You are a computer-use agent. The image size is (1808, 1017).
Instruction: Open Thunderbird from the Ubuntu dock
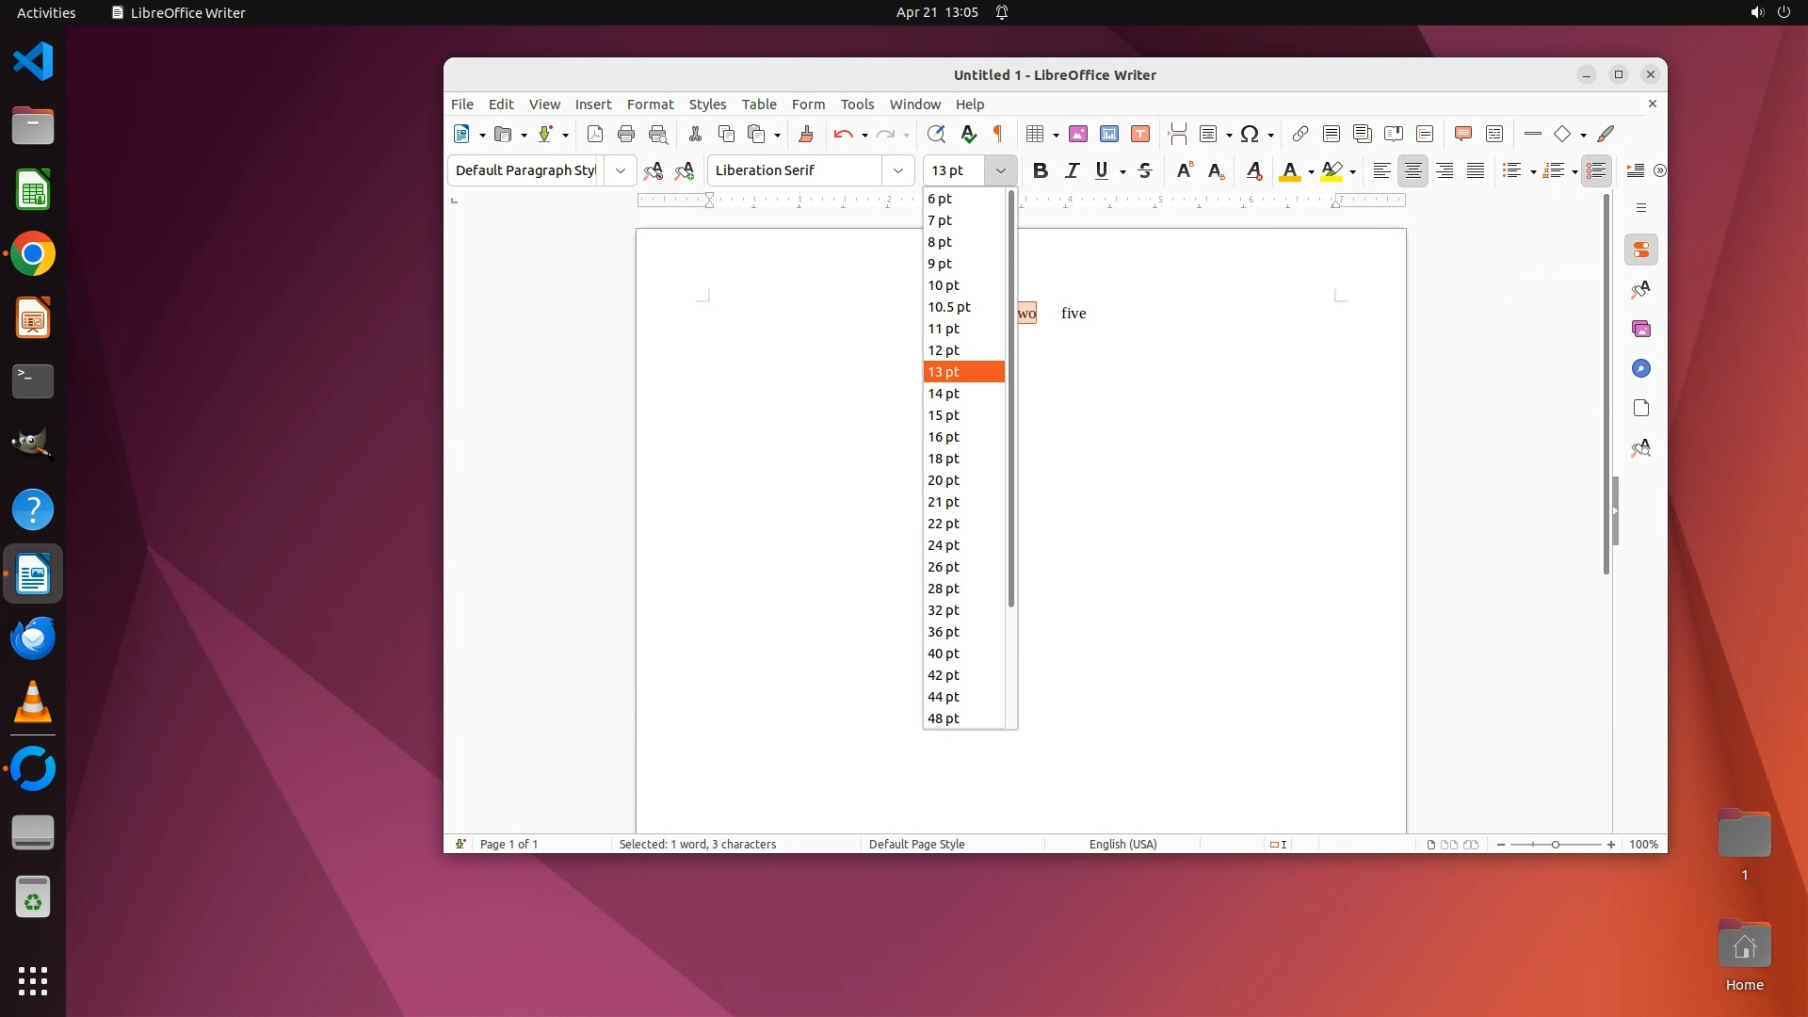33,638
